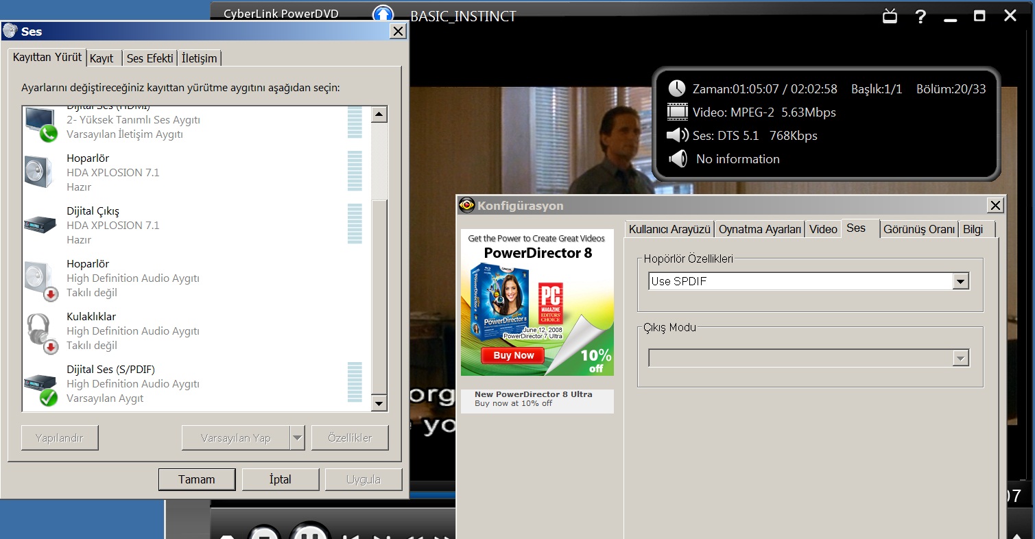Maximize the PowerDVD window
The width and height of the screenshot is (1035, 539).
[979, 16]
